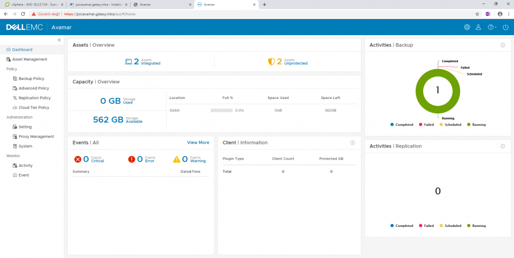Image resolution: width=514 pixels, height=258 pixels.
Task: Click the Critical events red X icon
Action: pyautogui.click(x=78, y=159)
